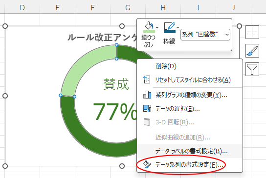
Task: Click the light green fill color bar
Action: click(x=149, y=32)
